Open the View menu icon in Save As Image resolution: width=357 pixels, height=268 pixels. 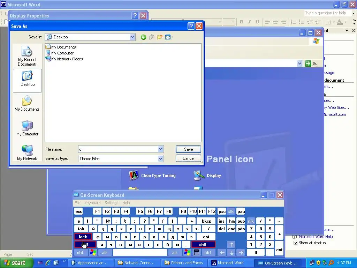[x=169, y=37]
